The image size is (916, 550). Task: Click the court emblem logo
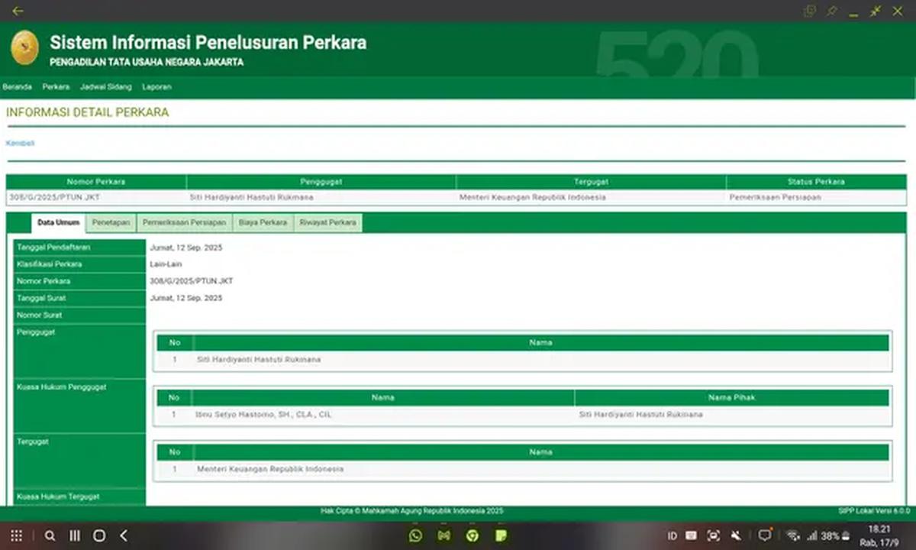point(24,48)
